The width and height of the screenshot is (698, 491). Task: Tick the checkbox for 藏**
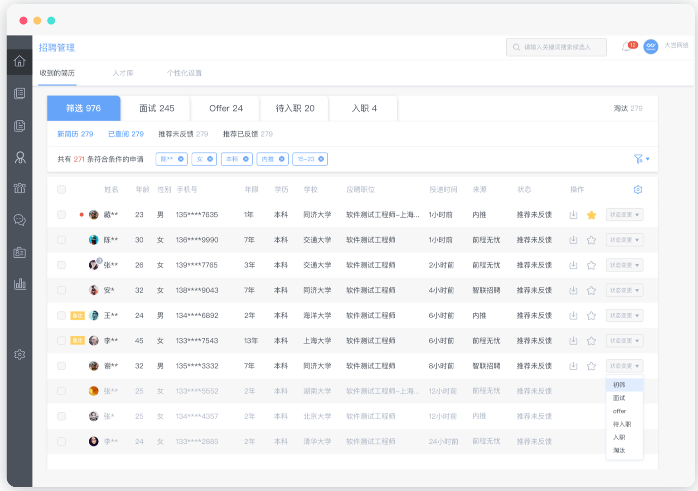point(61,215)
